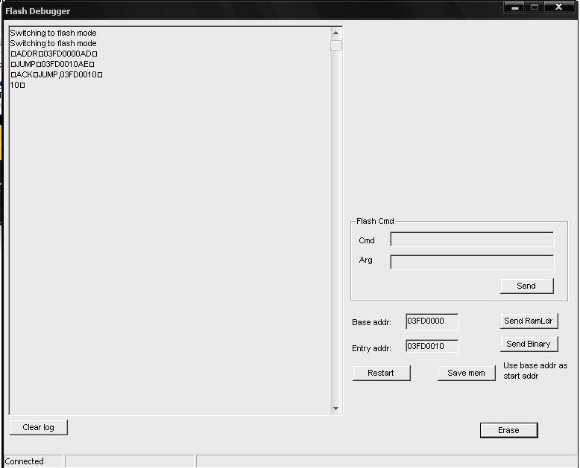Screen dimensions: 580x468
Task: Click the Erase button
Action: tap(508, 430)
